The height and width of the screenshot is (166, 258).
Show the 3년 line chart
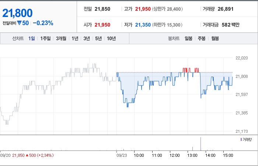click(x=87, y=38)
